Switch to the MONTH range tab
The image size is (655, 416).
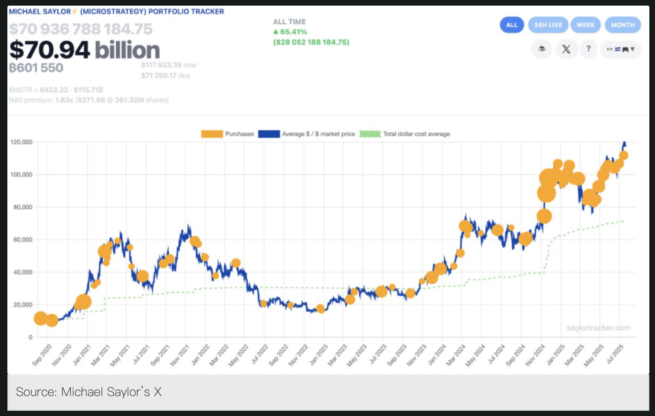[623, 25]
